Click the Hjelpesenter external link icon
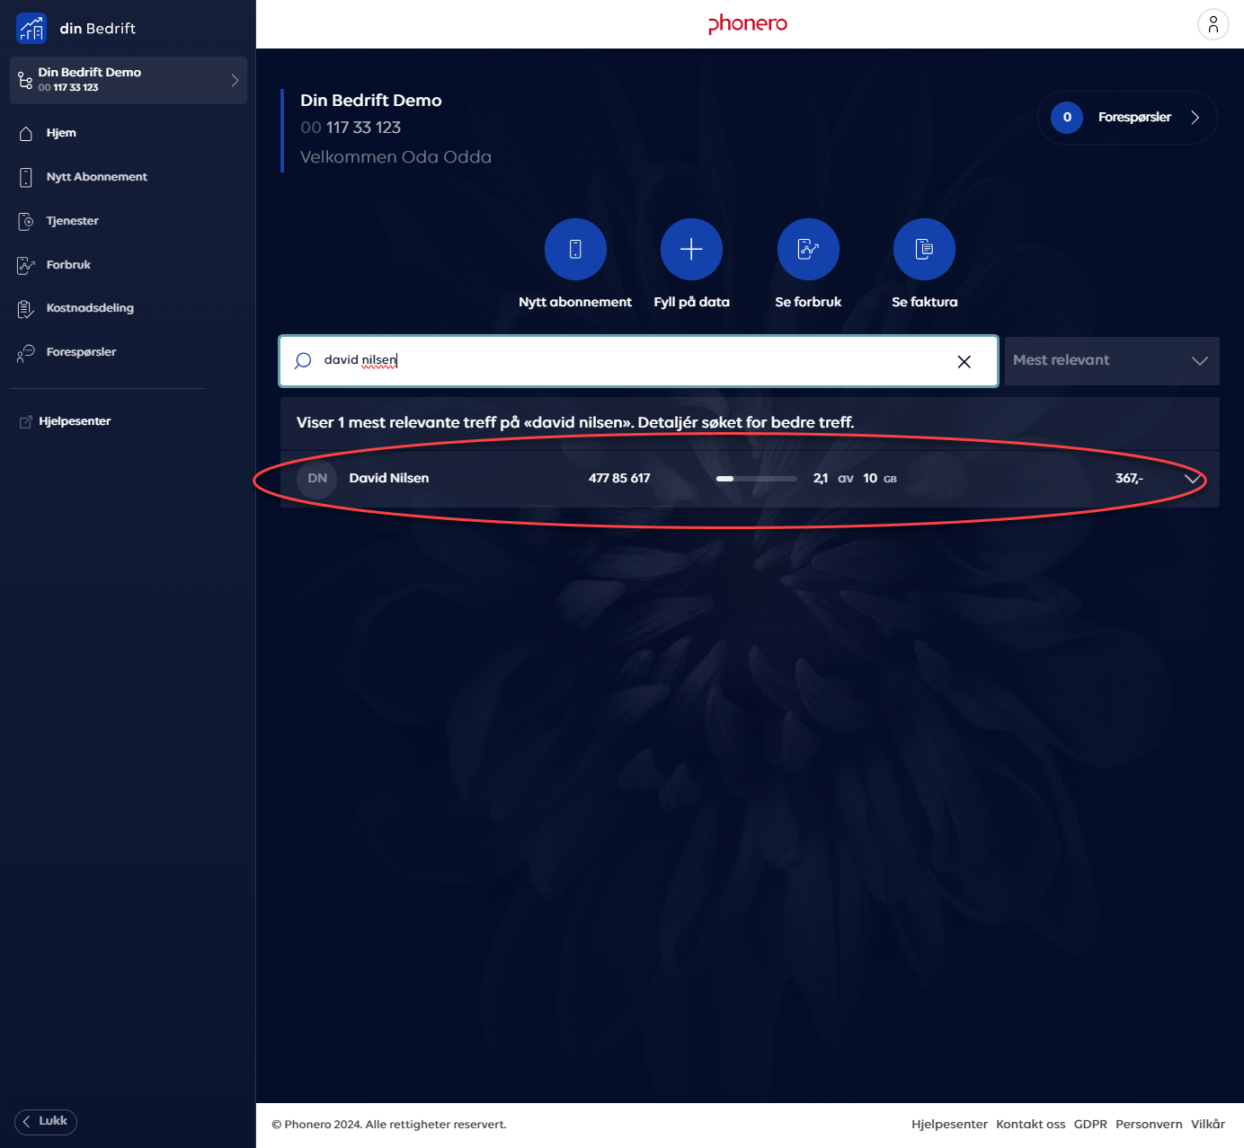This screenshot has height=1148, width=1244. tap(26, 422)
